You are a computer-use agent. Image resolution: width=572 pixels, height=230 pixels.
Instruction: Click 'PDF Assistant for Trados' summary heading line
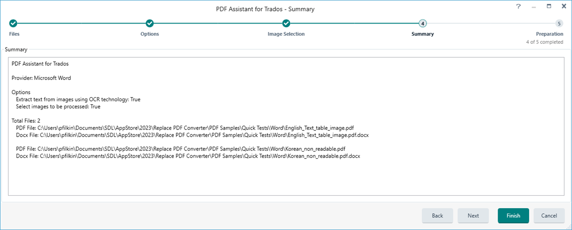coord(41,63)
